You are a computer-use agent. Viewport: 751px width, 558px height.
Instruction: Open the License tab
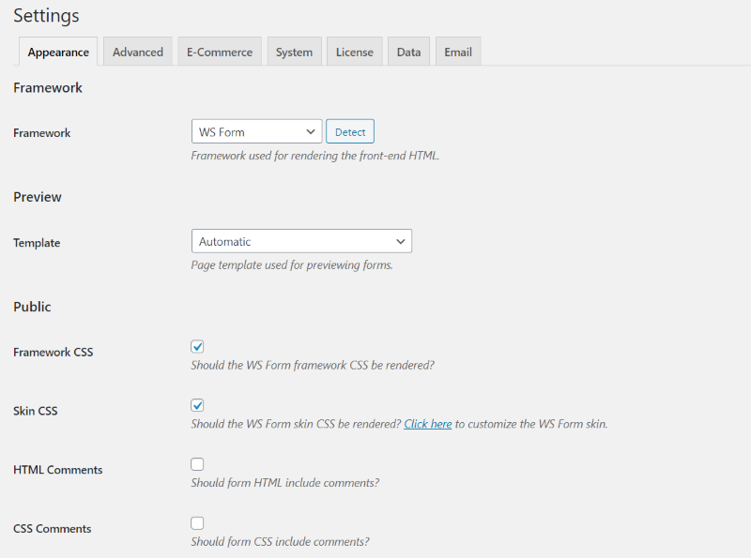click(355, 52)
